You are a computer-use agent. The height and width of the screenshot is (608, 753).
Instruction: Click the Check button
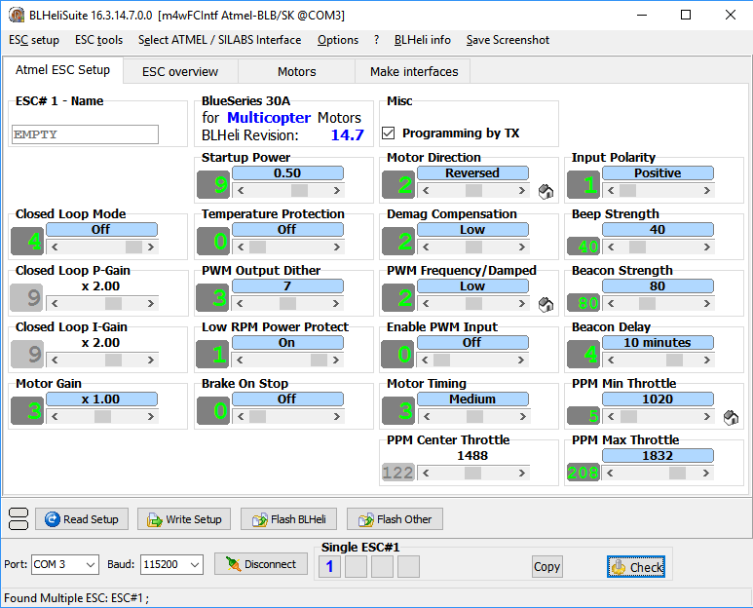[636, 567]
